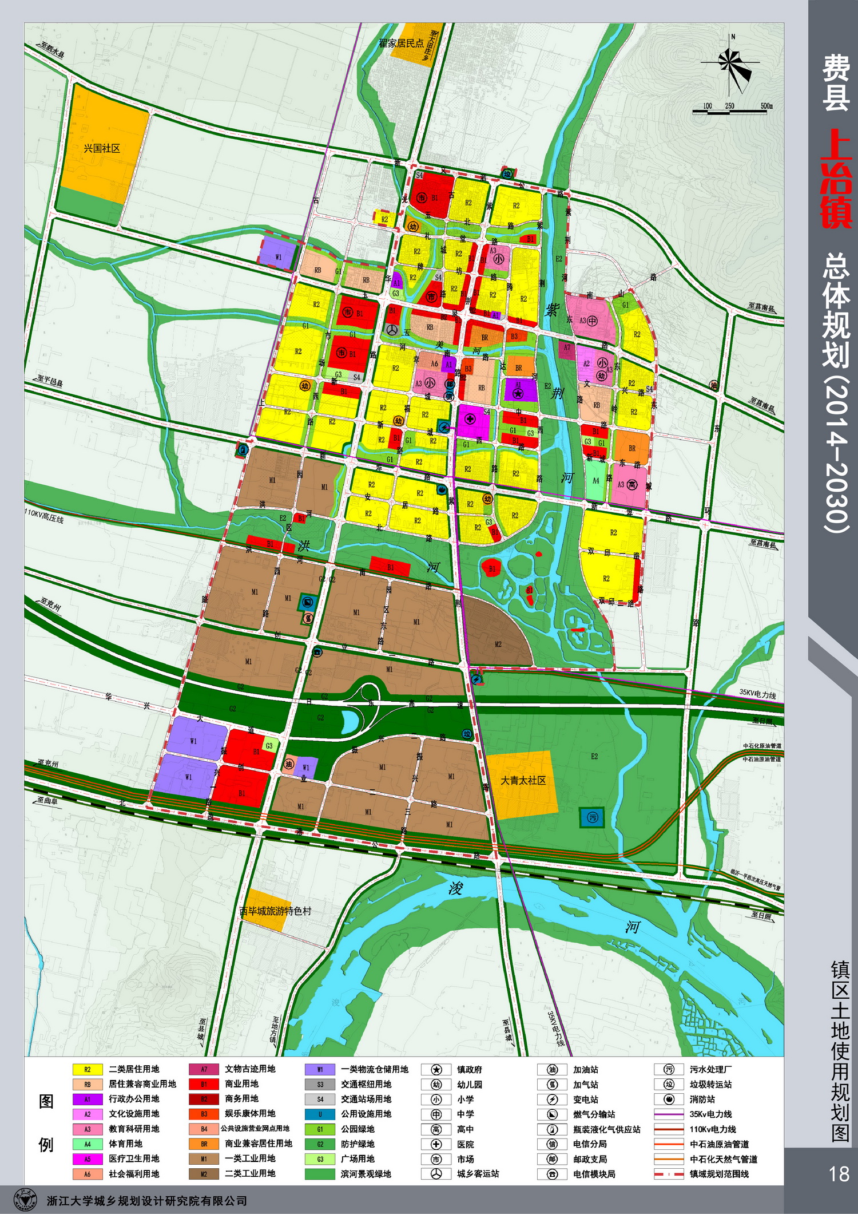Image resolution: width=858 pixels, height=1214 pixels.
Task: Select the 加油站 legend icon
Action: [552, 1070]
